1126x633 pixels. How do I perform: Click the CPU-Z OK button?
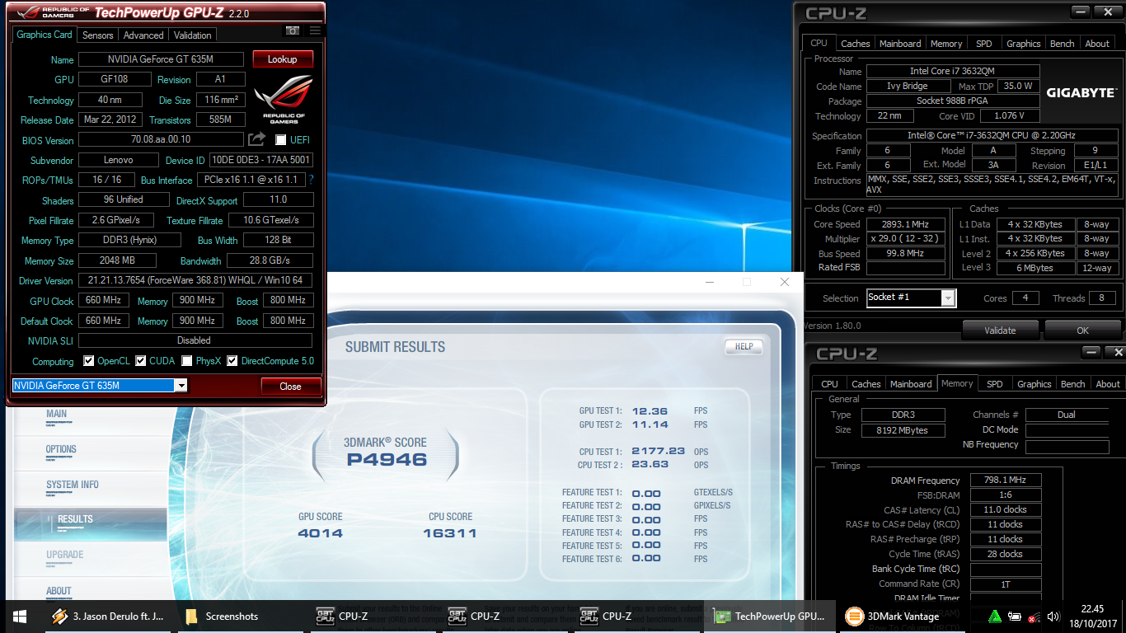[1082, 331]
